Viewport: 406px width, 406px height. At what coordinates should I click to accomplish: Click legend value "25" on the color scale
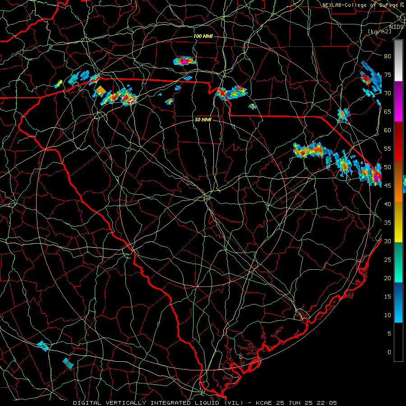pyautogui.click(x=388, y=259)
